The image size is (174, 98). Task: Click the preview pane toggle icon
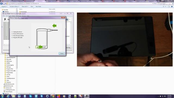click(x=169, y=7)
